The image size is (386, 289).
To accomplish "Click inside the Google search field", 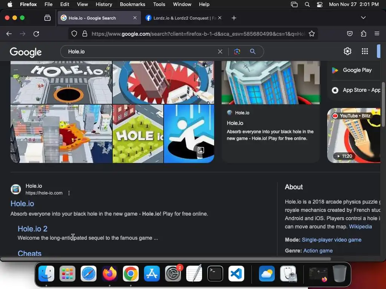I will click(142, 52).
